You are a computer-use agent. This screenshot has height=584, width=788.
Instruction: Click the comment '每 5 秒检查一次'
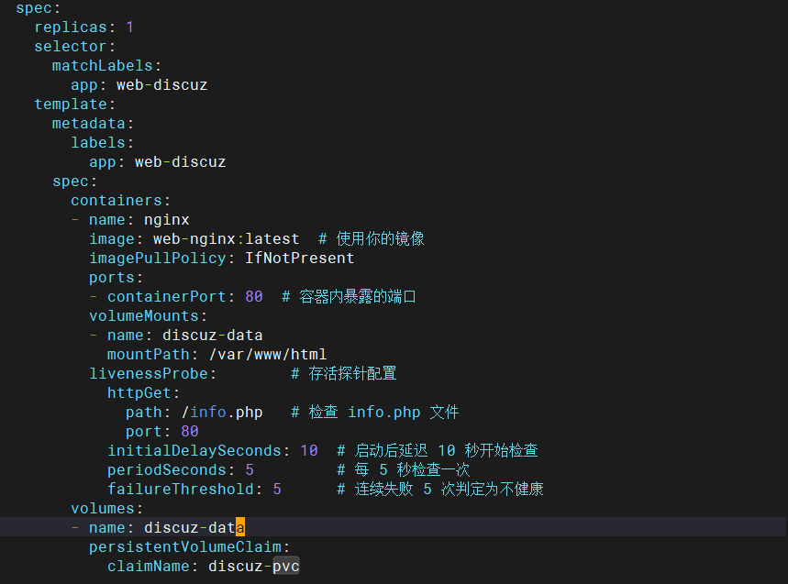coord(412,470)
